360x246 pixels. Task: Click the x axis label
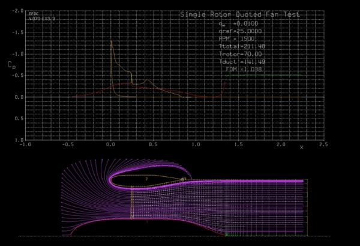(301, 147)
